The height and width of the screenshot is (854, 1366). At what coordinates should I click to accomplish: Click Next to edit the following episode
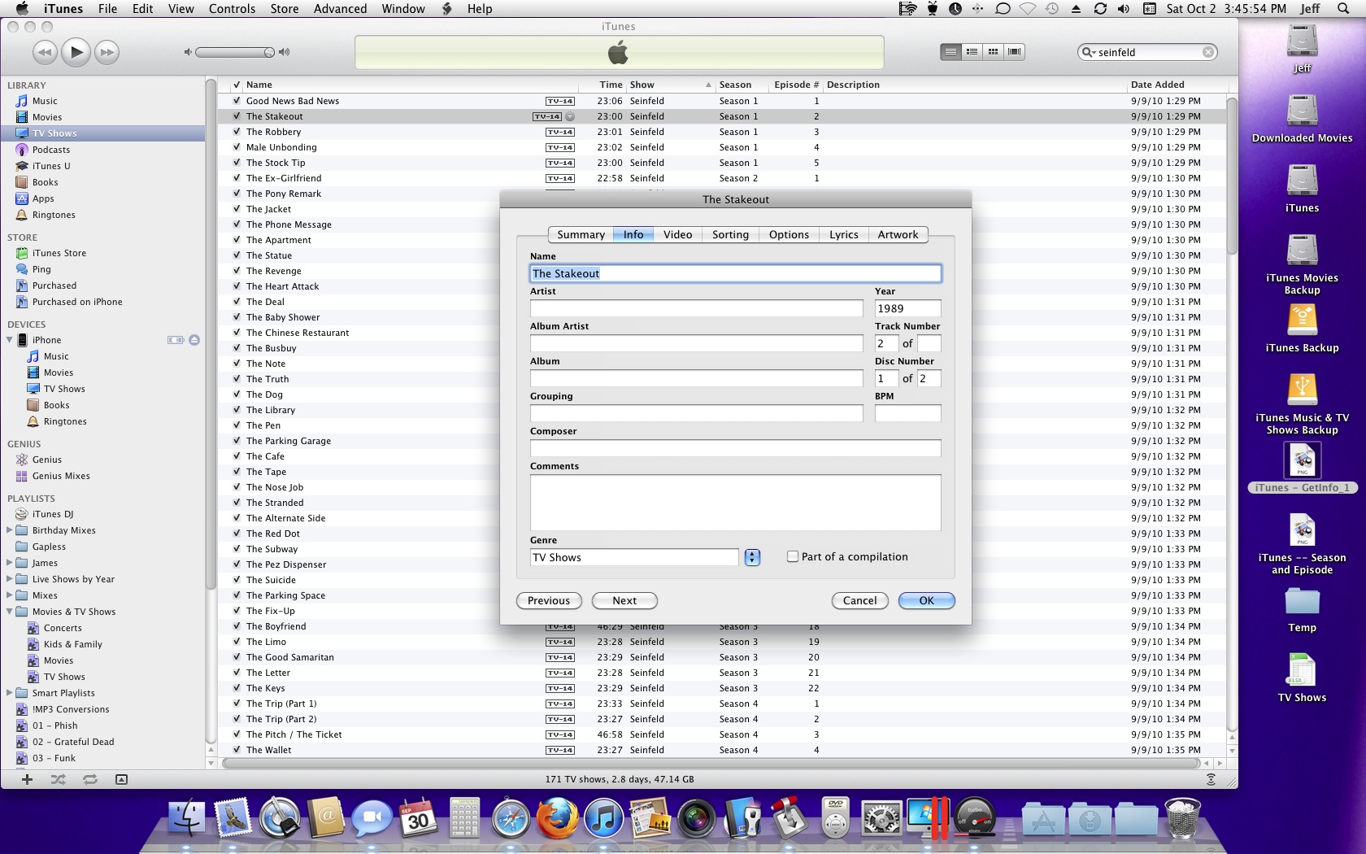[624, 600]
